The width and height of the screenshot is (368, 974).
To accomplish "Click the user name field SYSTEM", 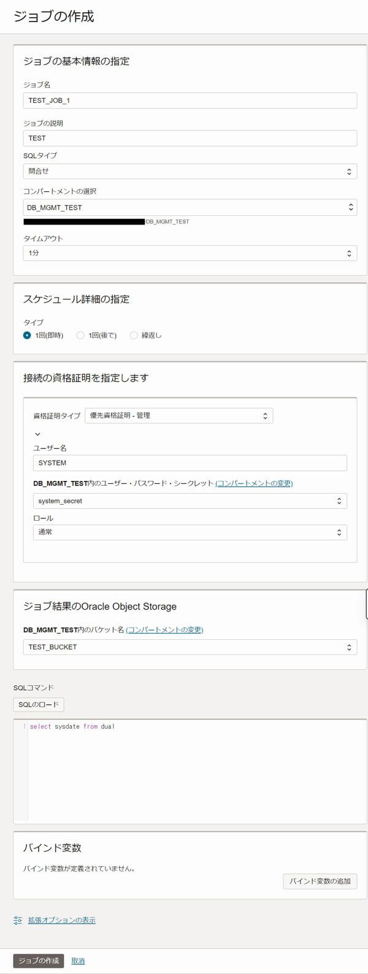I will pyautogui.click(x=190, y=463).
